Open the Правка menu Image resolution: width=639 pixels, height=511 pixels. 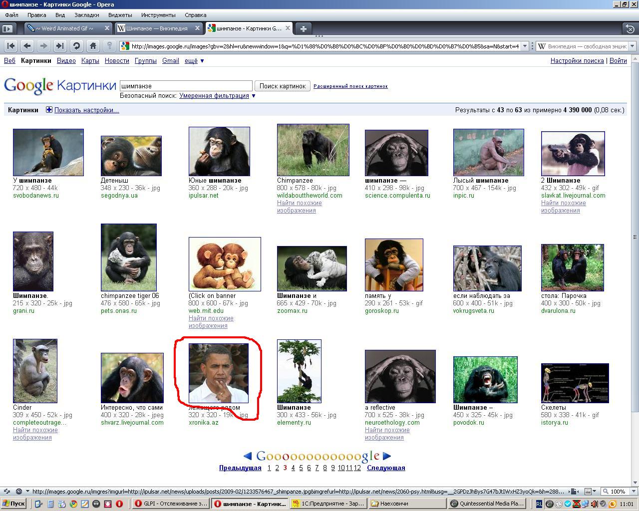tap(37, 15)
